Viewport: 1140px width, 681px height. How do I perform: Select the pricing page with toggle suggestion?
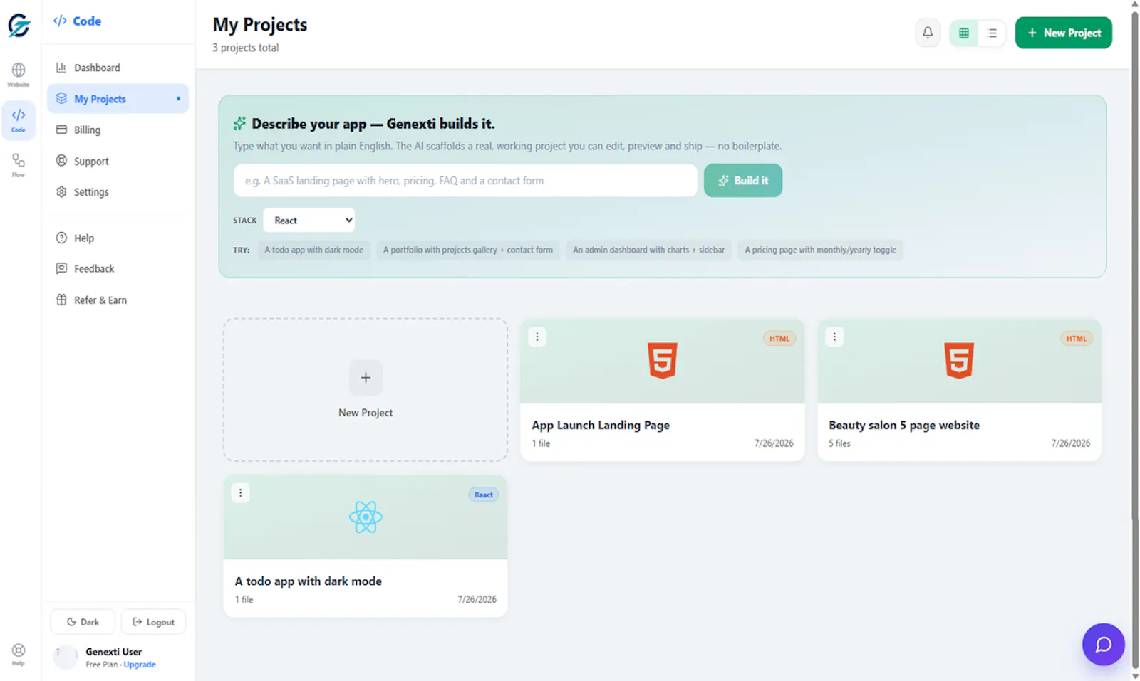[x=820, y=250]
